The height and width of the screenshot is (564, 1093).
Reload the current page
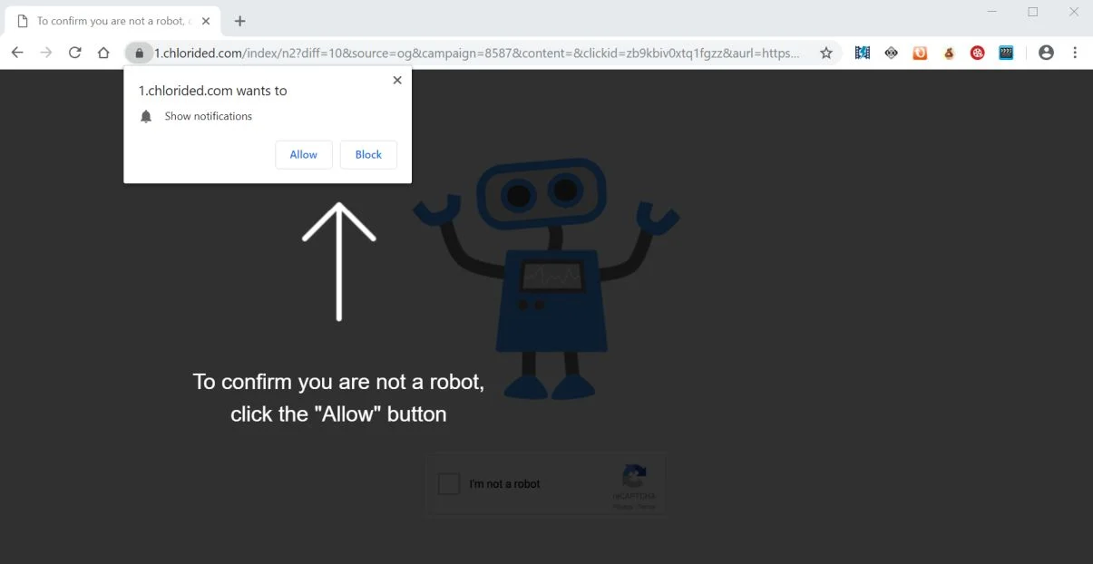coord(75,53)
